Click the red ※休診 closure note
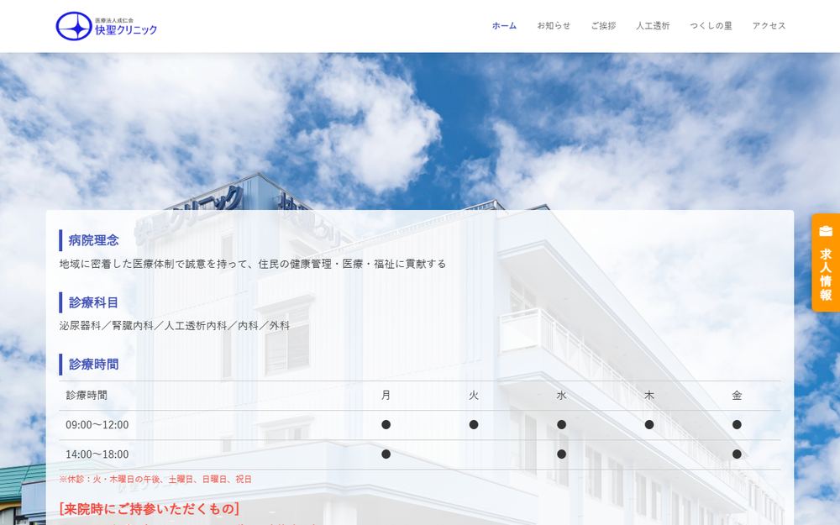Image resolution: width=840 pixels, height=525 pixels. click(155, 480)
